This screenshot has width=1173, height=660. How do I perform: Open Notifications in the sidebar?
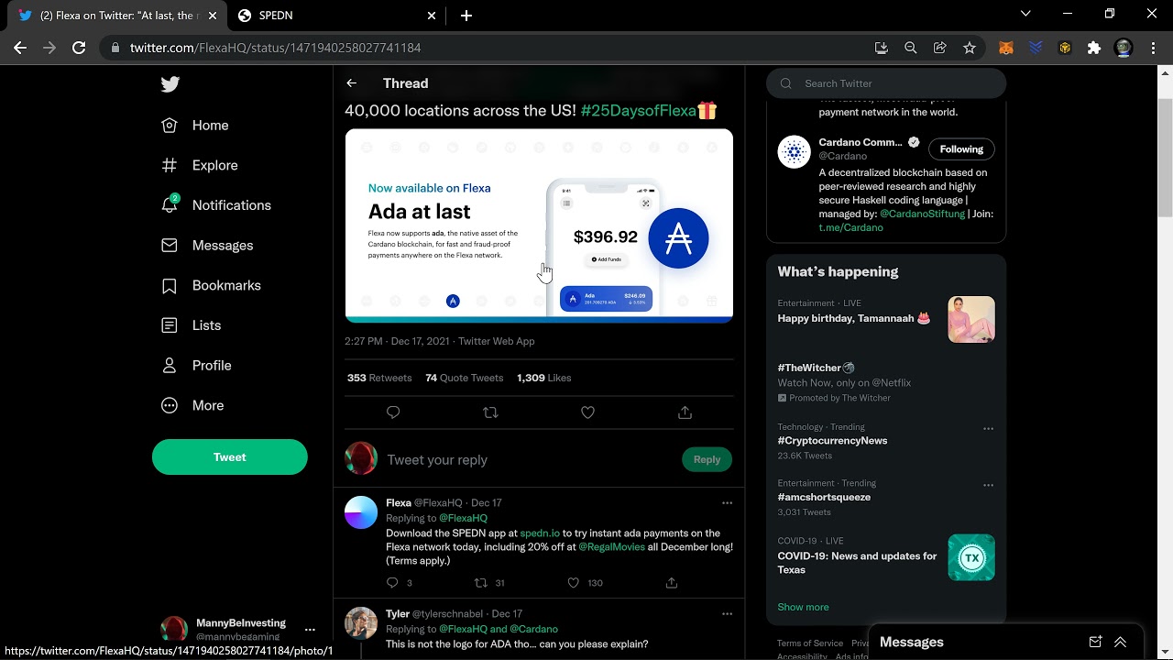pos(216,205)
